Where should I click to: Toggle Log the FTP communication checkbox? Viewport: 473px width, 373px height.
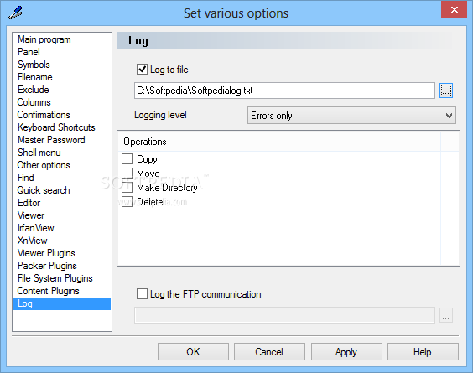click(142, 293)
